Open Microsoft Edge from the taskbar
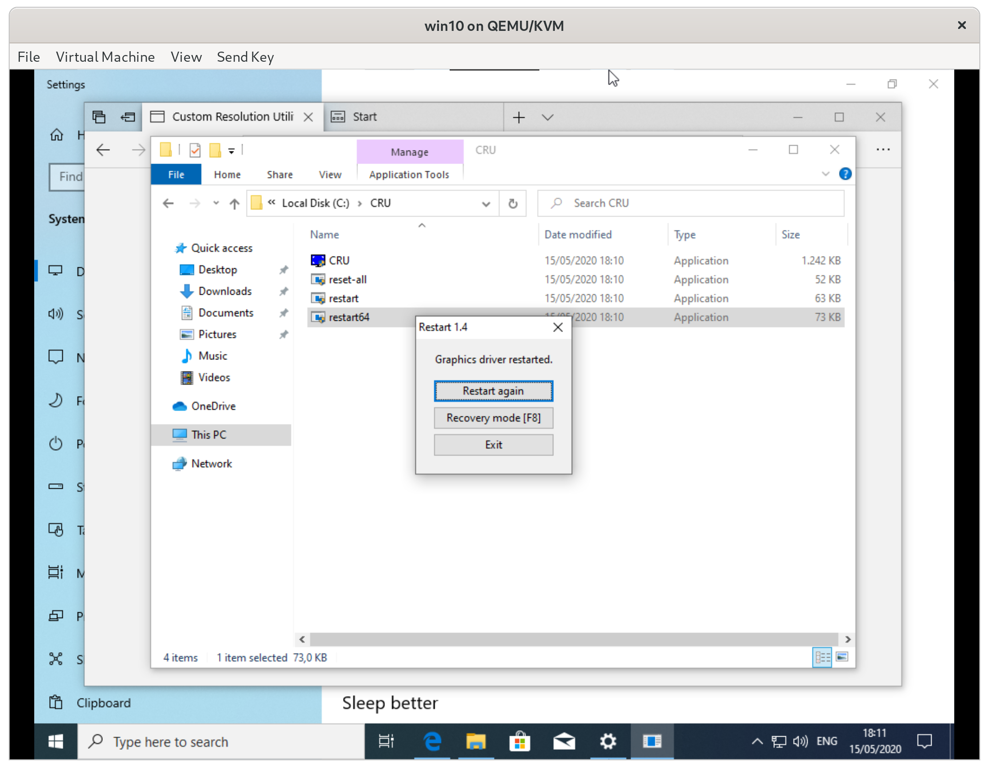989x769 pixels. pyautogui.click(x=432, y=742)
